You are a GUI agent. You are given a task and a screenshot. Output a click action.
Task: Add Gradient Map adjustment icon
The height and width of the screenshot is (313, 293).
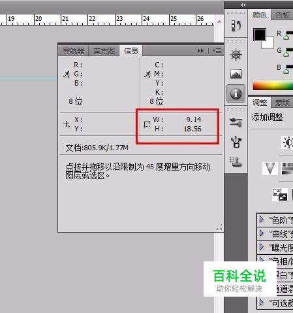coord(287,168)
